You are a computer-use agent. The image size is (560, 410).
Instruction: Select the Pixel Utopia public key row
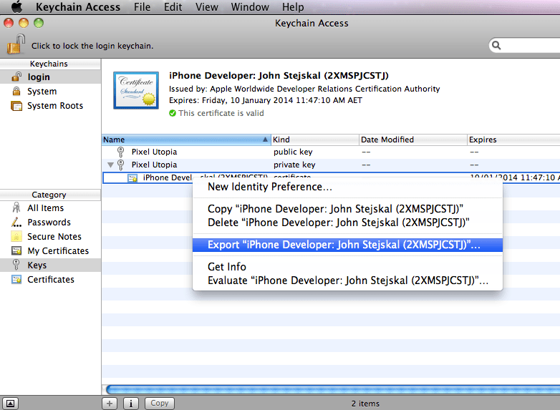tap(331, 152)
